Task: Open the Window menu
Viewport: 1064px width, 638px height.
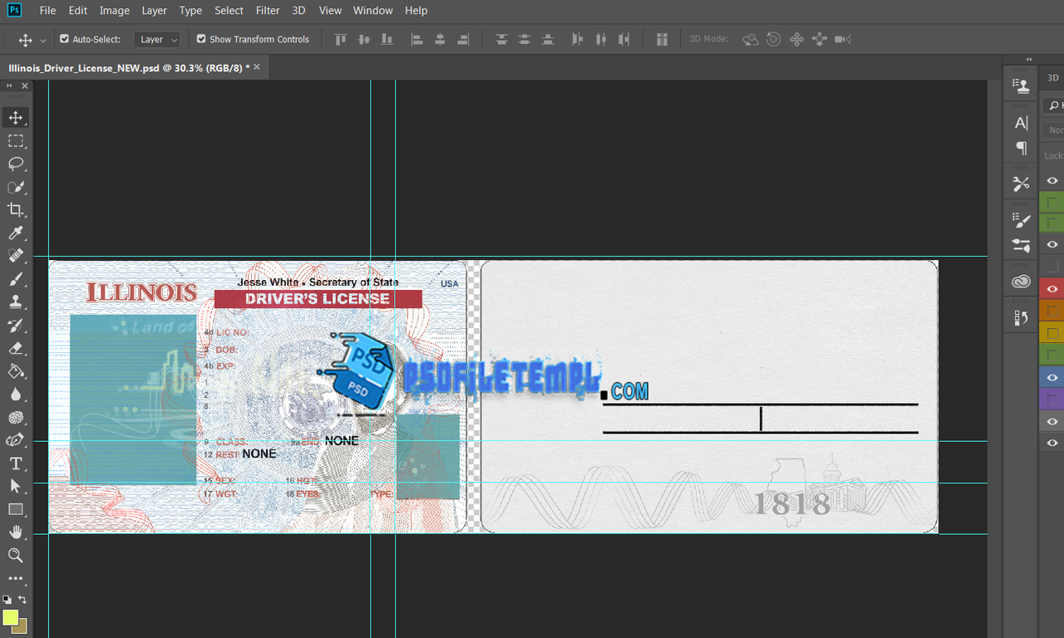Action: [x=373, y=11]
